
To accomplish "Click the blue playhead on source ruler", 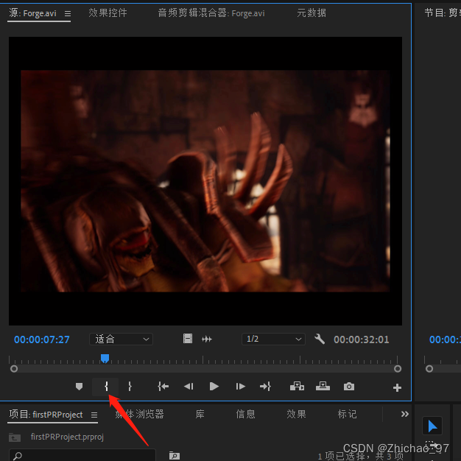I will 105,358.
